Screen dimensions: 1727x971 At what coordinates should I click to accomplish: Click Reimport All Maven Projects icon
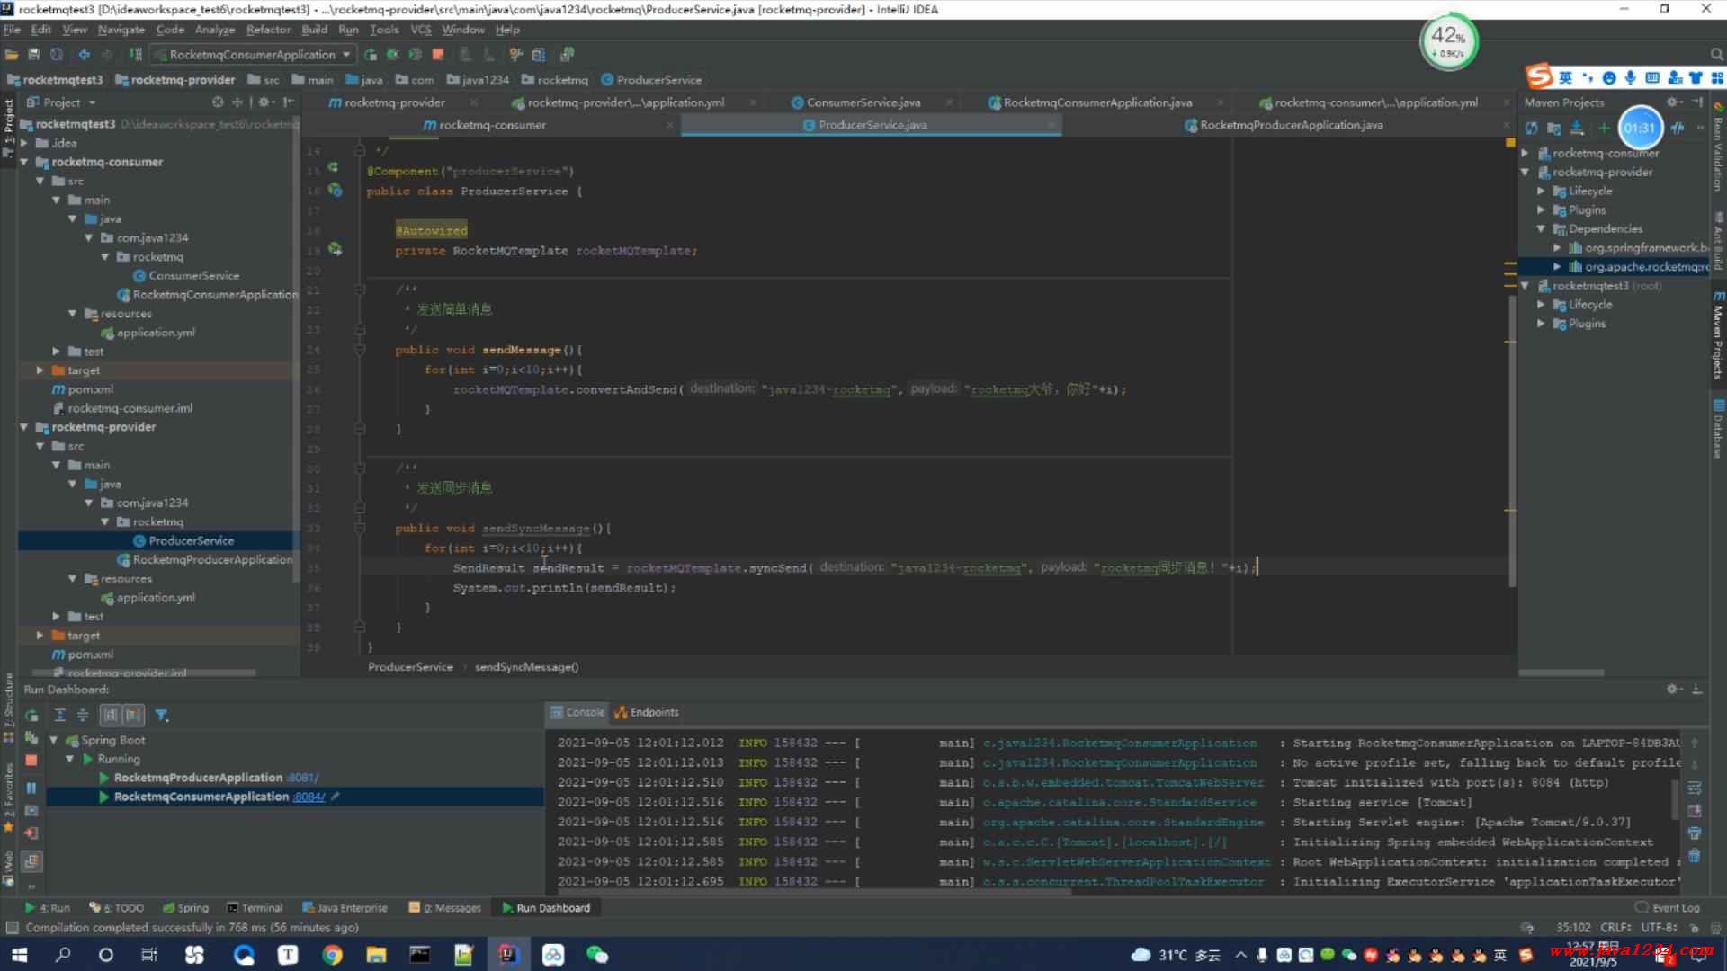click(x=1531, y=129)
